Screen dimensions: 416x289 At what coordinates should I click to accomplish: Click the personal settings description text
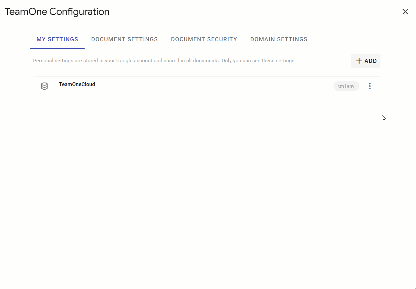(x=164, y=61)
